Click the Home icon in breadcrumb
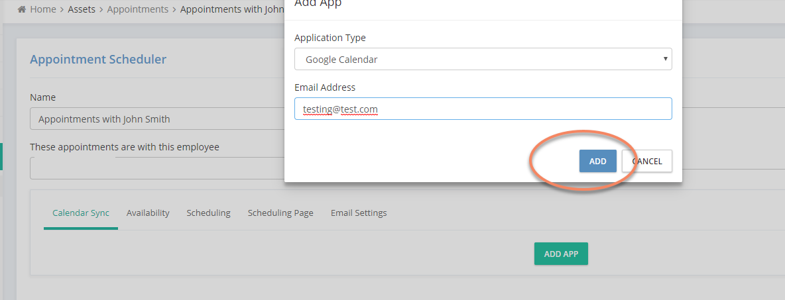The height and width of the screenshot is (300, 785). pyautogui.click(x=21, y=9)
